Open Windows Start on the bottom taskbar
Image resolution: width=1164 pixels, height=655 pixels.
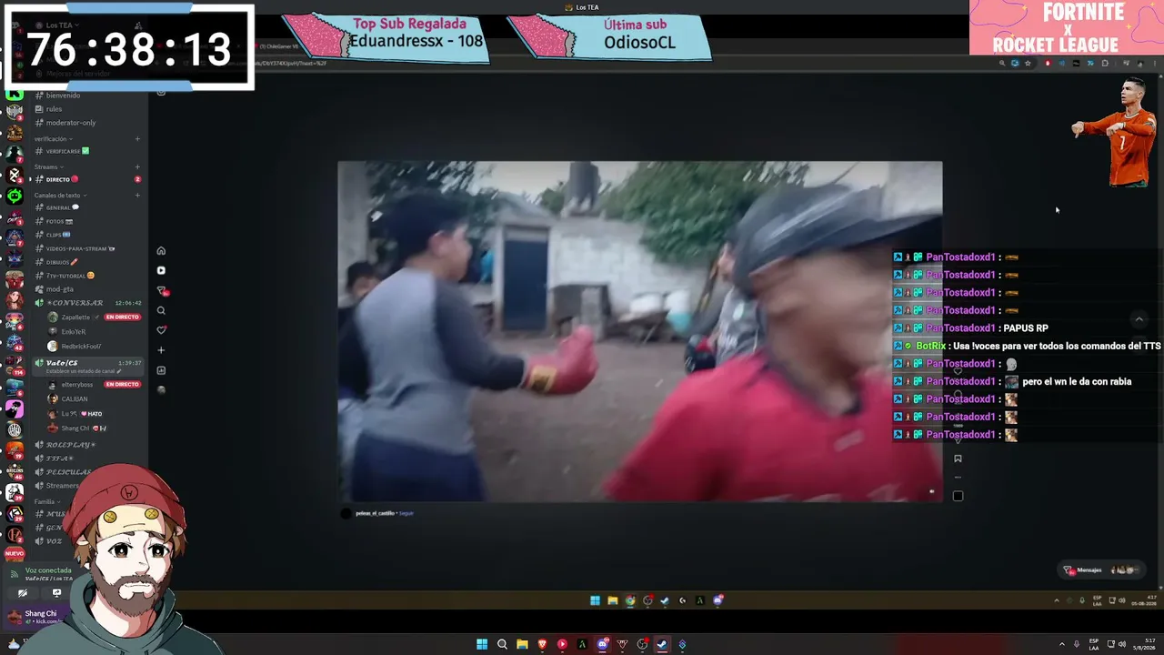tap(482, 645)
